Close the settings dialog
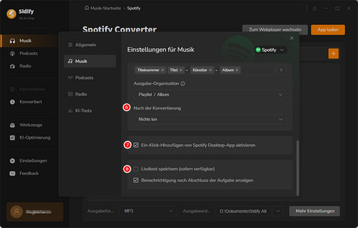The image size is (358, 228). click(292, 38)
